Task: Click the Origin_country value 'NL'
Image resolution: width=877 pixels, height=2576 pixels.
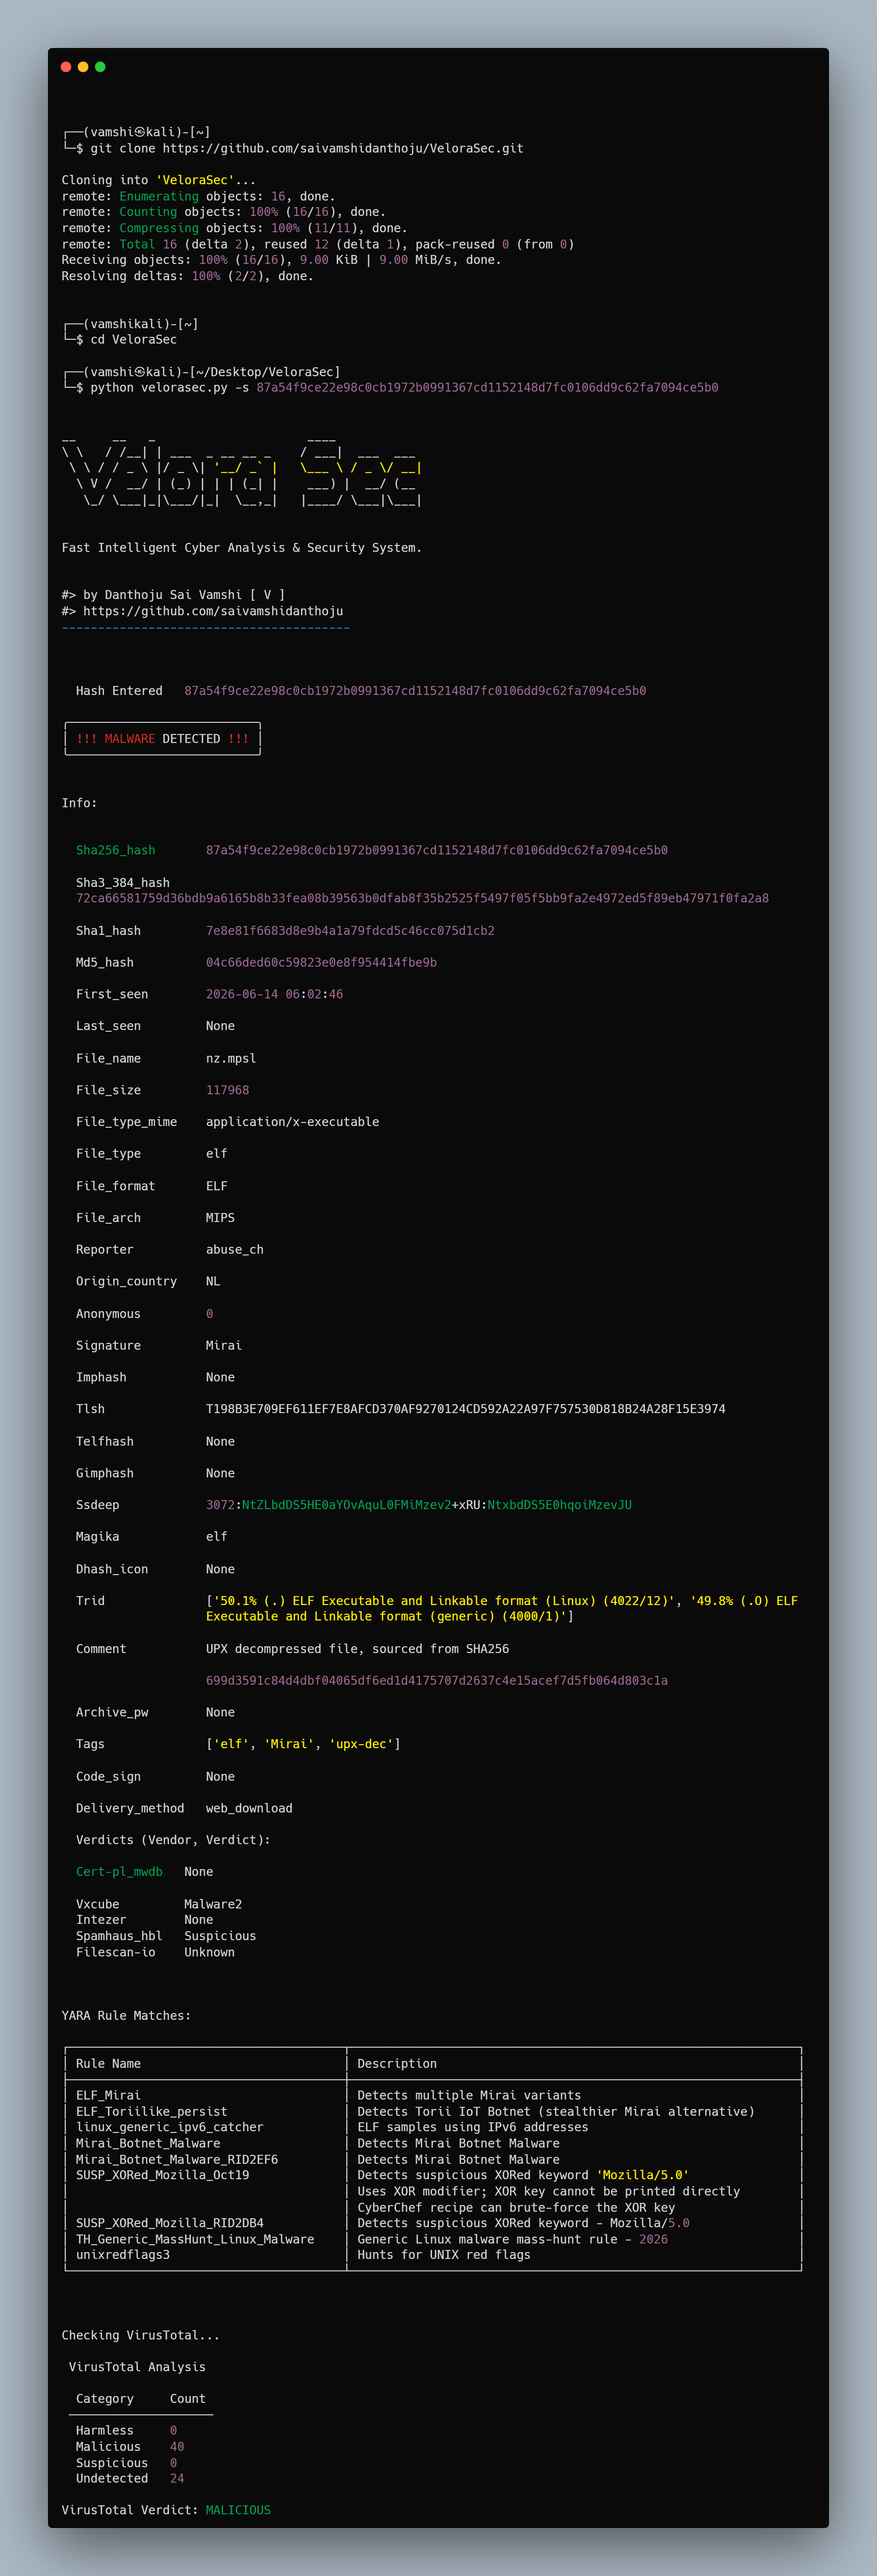Action: (213, 1281)
